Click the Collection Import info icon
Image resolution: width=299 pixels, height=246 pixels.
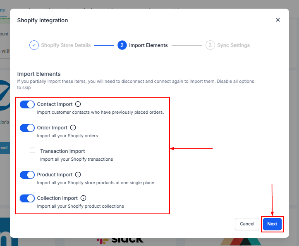pos(83,198)
